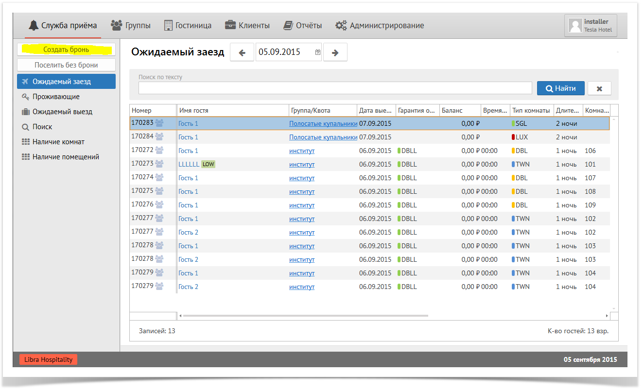Click the group icon beside booking 170284
This screenshot has height=391, width=644.
[x=159, y=137]
